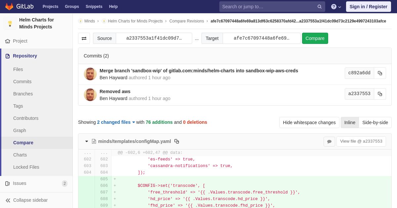Open the GitLab logo home link
397x208 pixels.
[x=19, y=7]
